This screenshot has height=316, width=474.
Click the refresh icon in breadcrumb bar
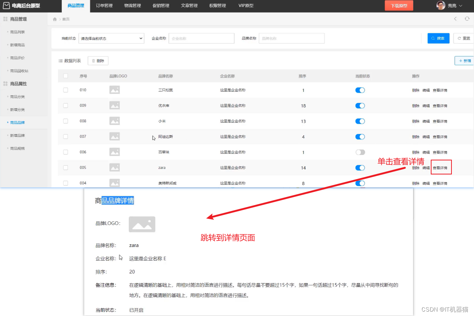[x=467, y=18]
